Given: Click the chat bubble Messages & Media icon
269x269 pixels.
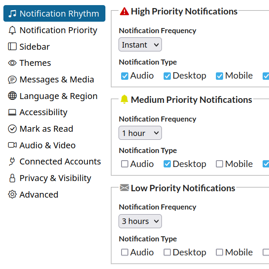Looking at the screenshot, I should point(12,79).
